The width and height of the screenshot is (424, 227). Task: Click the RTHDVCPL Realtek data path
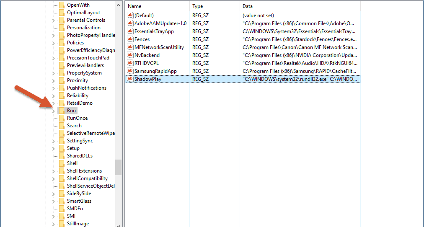pos(300,63)
